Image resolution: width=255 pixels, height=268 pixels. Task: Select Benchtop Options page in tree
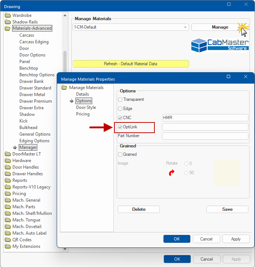pyautogui.click(x=37, y=75)
